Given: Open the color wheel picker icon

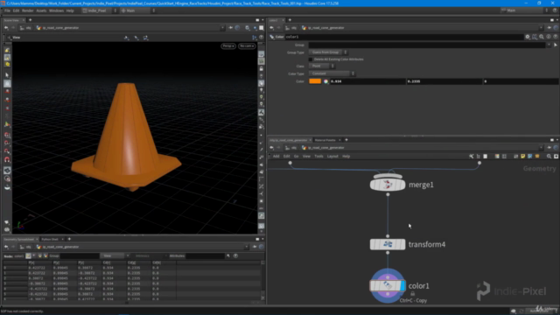Looking at the screenshot, I should click(x=325, y=81).
